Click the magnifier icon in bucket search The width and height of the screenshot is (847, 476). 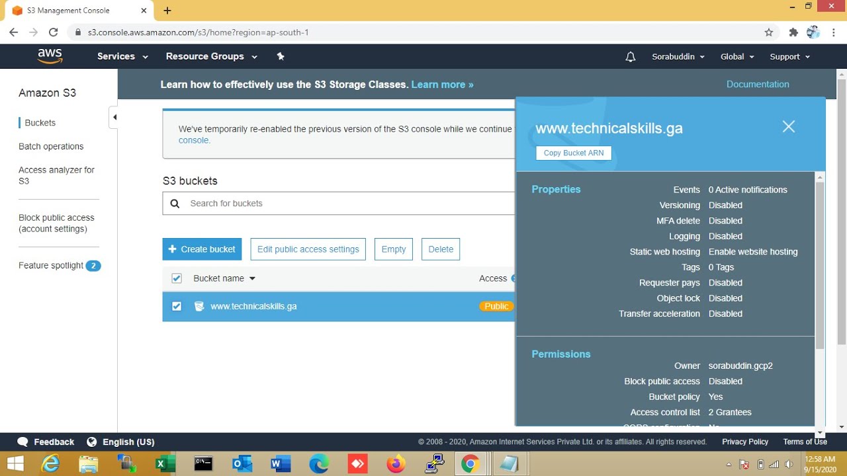pos(175,204)
